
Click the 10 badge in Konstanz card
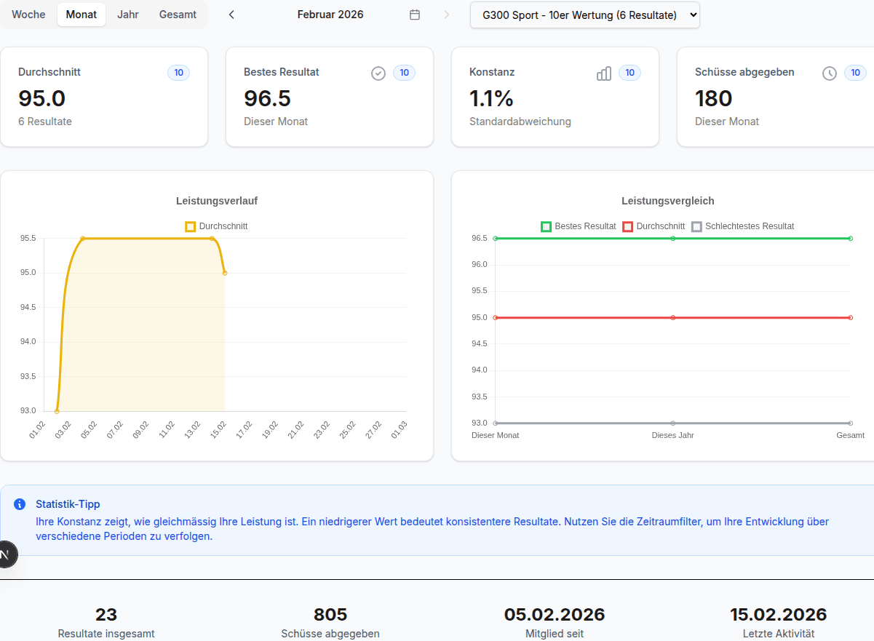[x=629, y=73]
